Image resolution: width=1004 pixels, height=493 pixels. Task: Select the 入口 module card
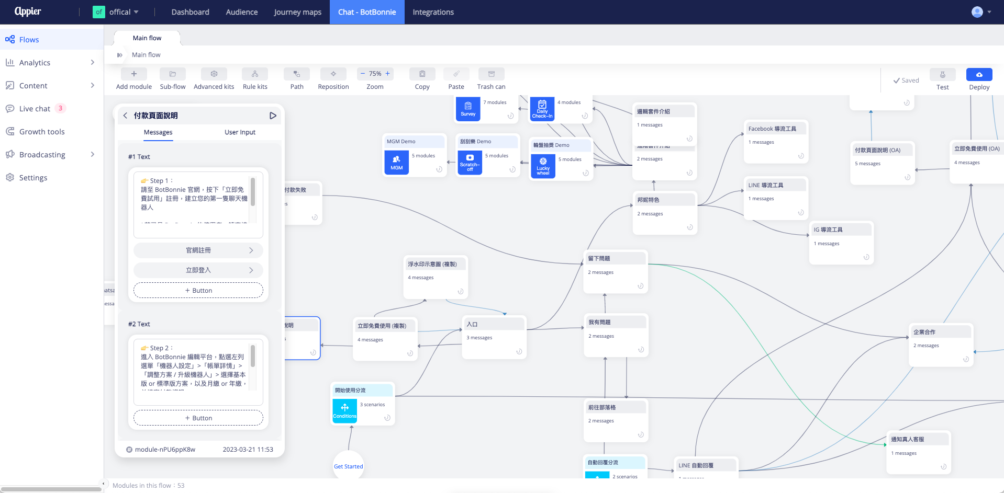(495, 337)
